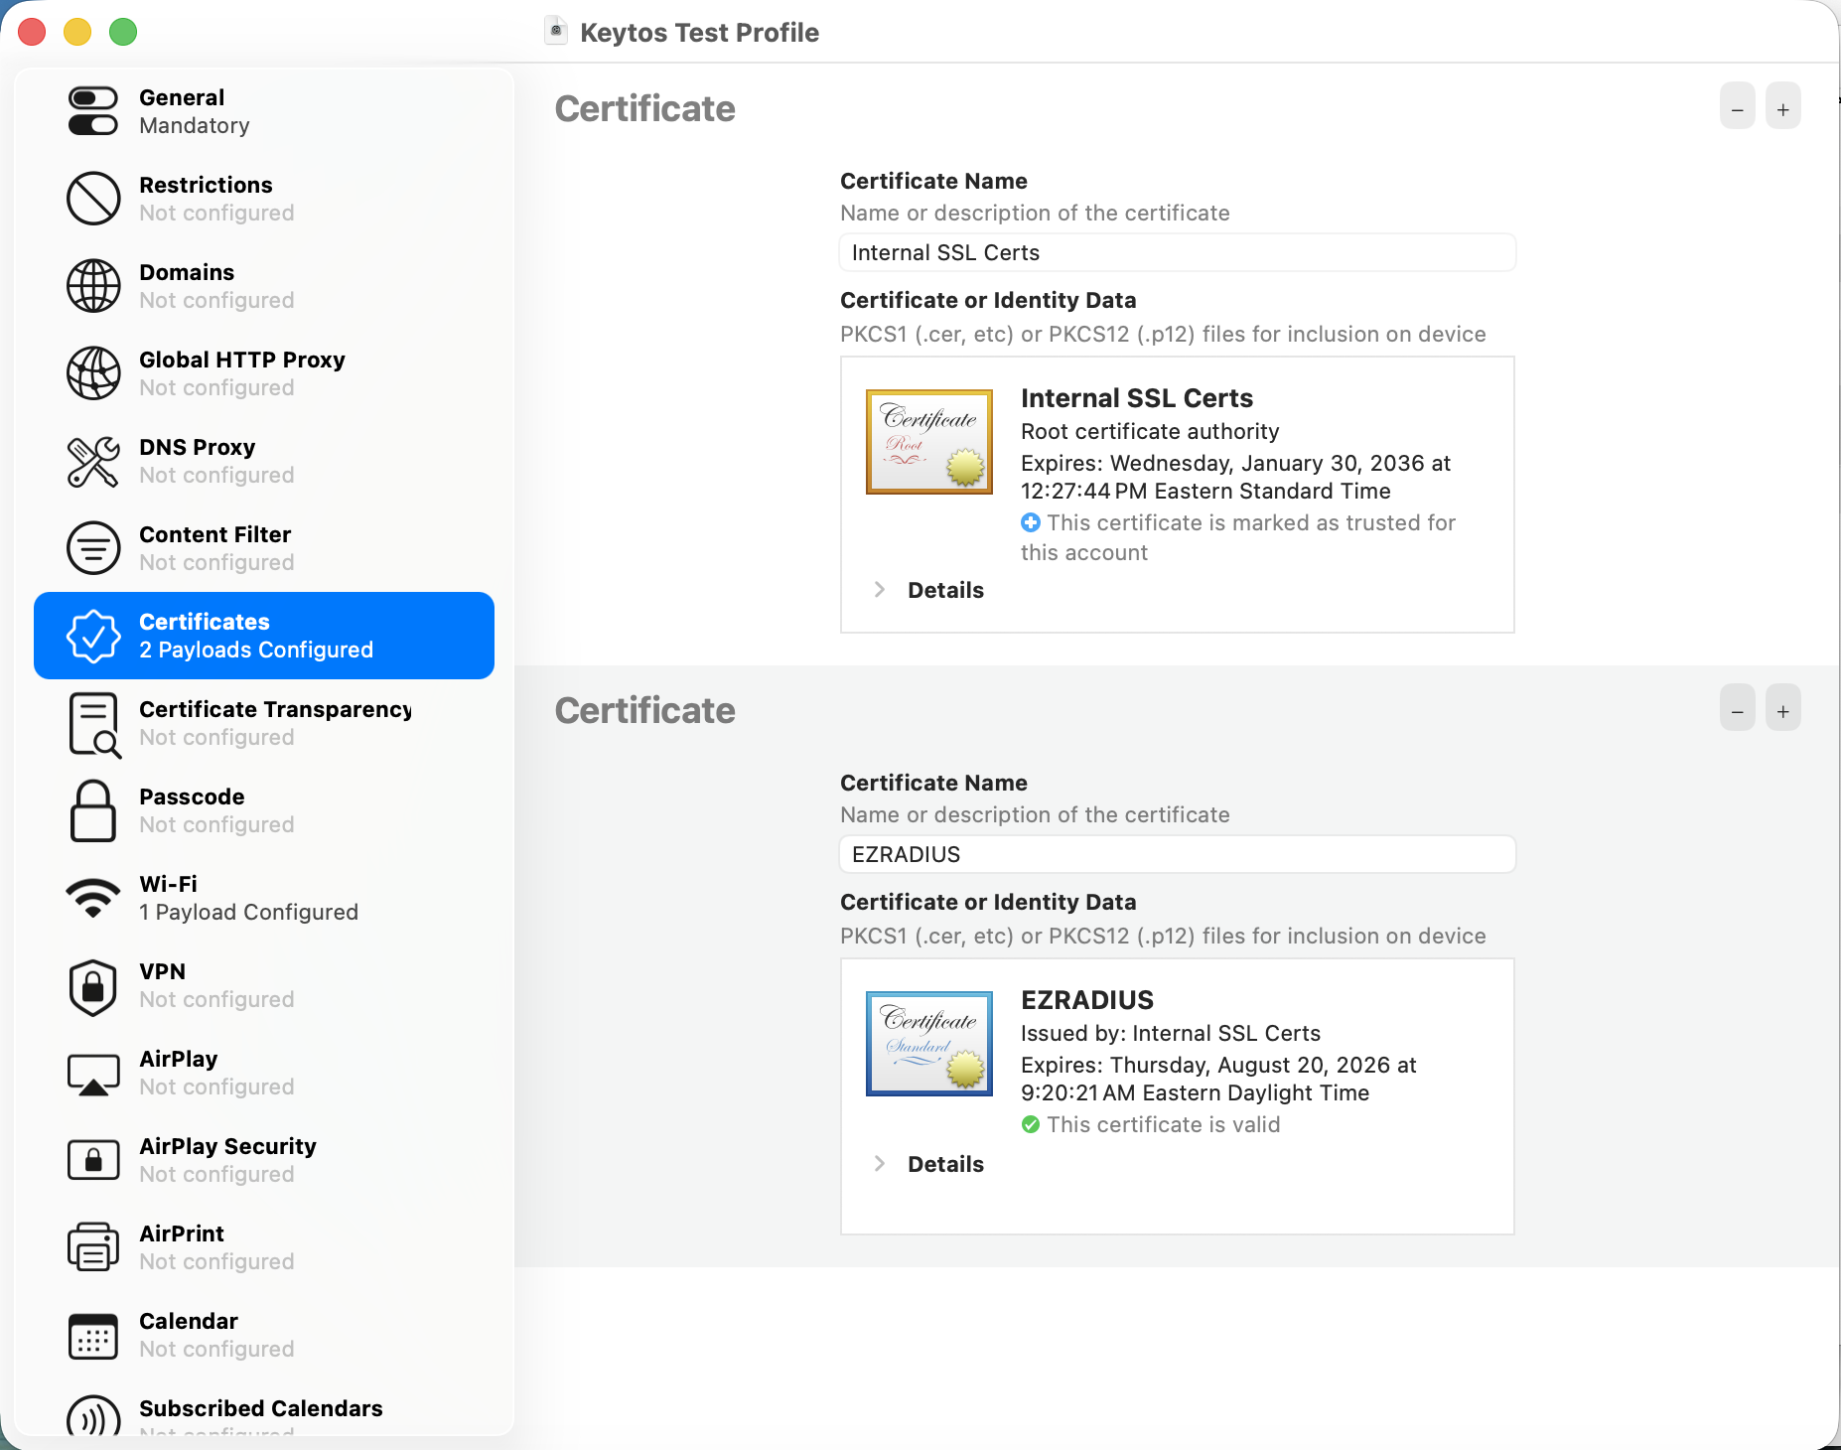Click the Details label under EZRADIUS

pyautogui.click(x=945, y=1164)
